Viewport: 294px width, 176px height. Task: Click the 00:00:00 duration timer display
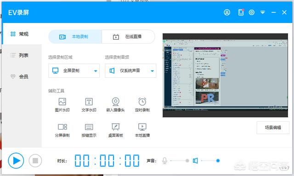[107, 161]
